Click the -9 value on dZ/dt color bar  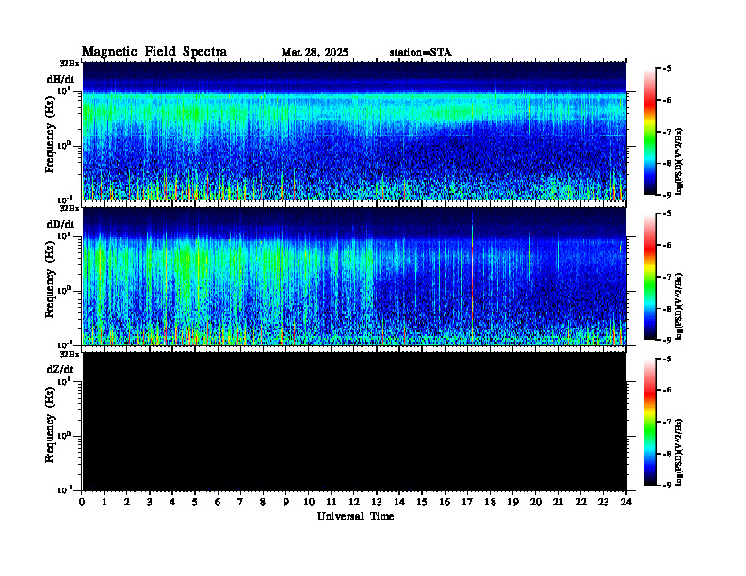667,486
